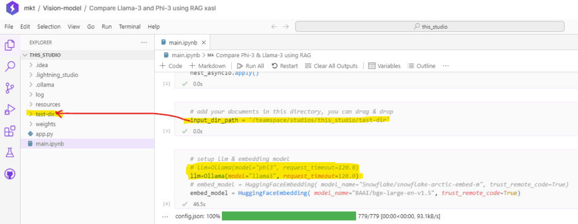Open the Source Control view
578x224 pixels.
[x=10, y=88]
